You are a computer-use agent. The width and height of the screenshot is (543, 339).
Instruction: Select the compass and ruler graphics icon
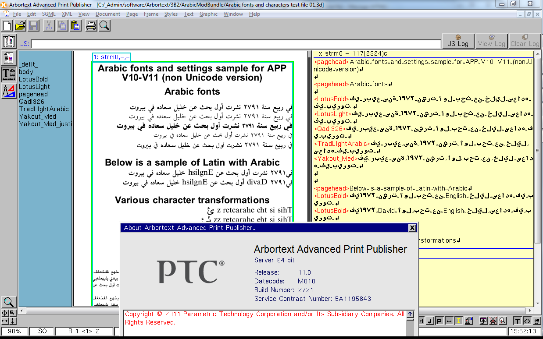pos(9,91)
